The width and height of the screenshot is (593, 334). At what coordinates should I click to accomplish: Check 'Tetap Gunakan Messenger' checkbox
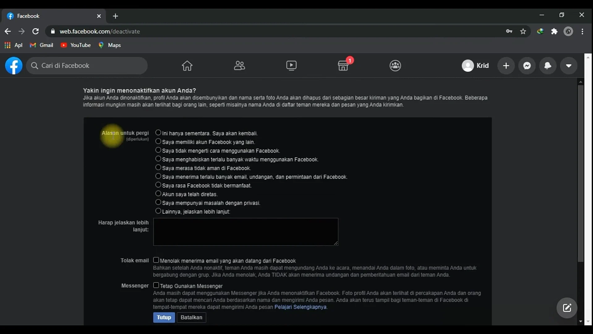156,285
